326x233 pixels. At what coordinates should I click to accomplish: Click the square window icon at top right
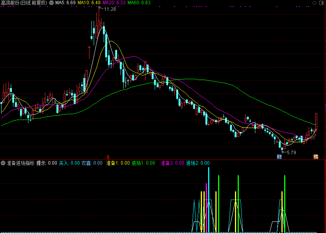(321, 3)
